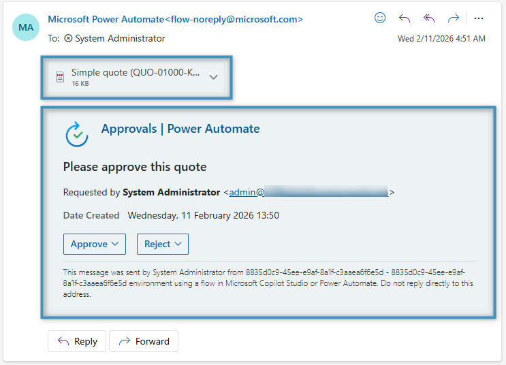Select the System Administrator recipient name

(x=120, y=39)
